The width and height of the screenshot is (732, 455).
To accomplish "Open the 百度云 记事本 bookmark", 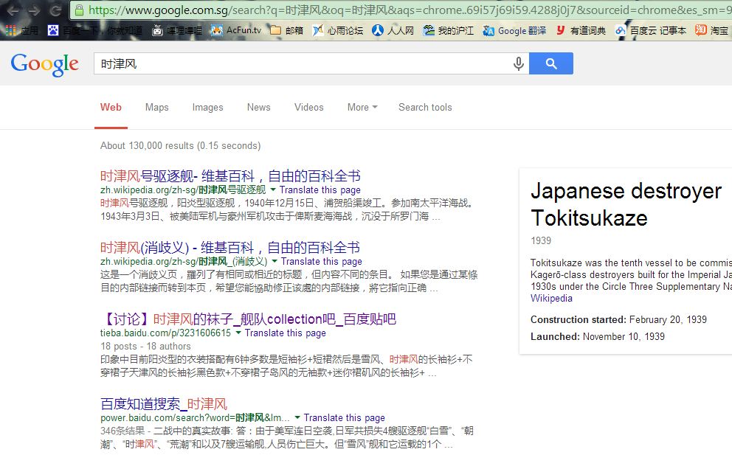I will pos(651,31).
